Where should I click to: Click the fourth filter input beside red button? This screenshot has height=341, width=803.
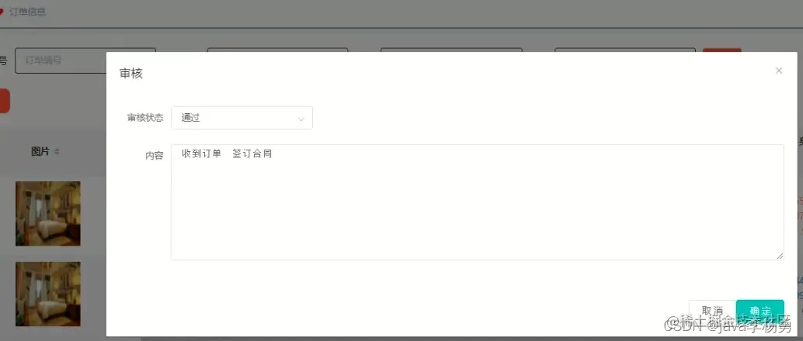coord(625,50)
